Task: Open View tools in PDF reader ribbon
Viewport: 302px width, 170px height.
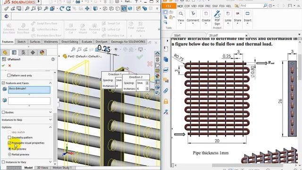Action: [181, 17]
